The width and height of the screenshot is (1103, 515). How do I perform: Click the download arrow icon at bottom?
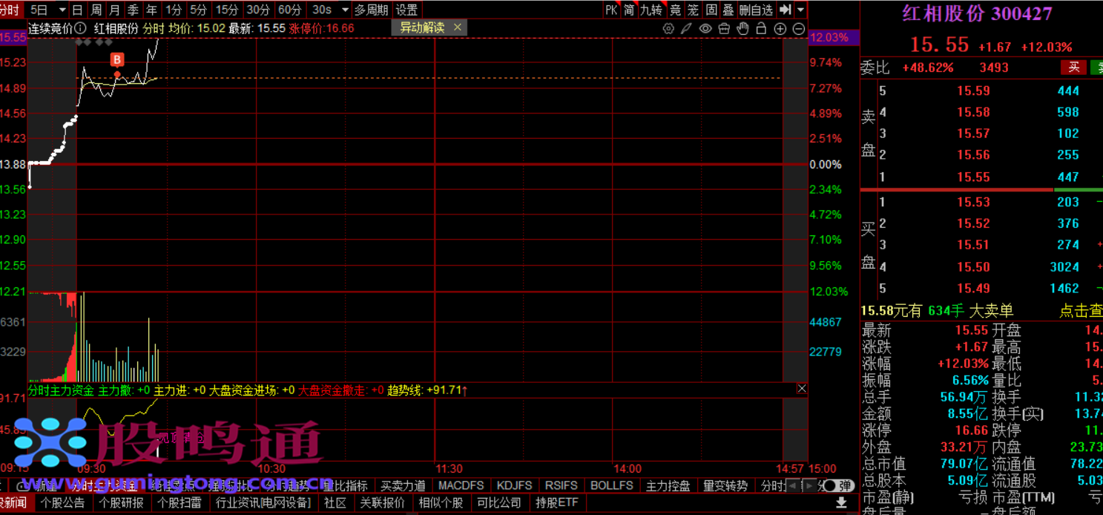tap(841, 502)
